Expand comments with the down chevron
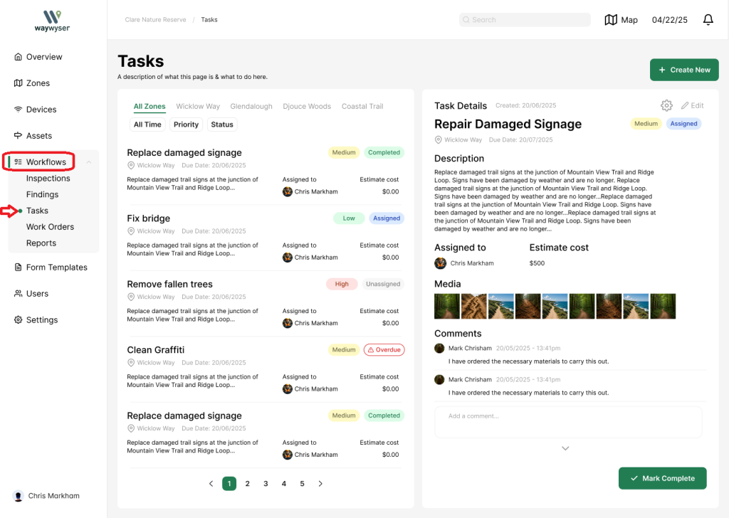The width and height of the screenshot is (729, 518). click(565, 448)
